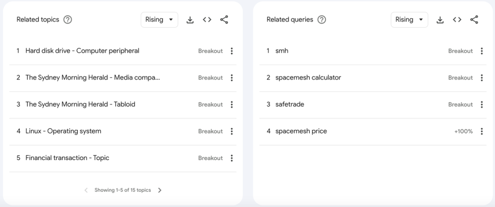Open options menu for Linux topic
The image size is (495, 207).
point(232,131)
